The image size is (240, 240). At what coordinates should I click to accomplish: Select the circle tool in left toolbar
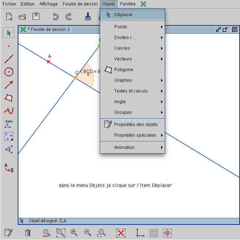[9, 72]
